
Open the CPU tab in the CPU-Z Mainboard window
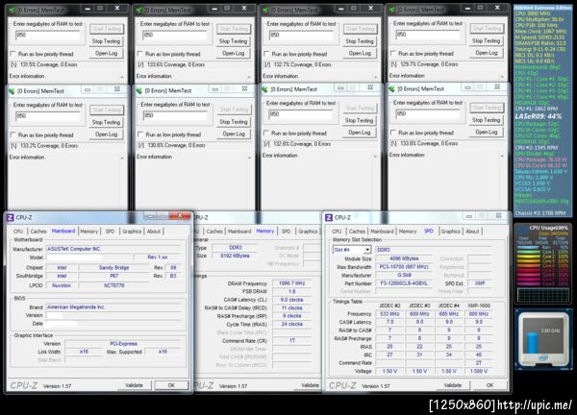pos(18,232)
